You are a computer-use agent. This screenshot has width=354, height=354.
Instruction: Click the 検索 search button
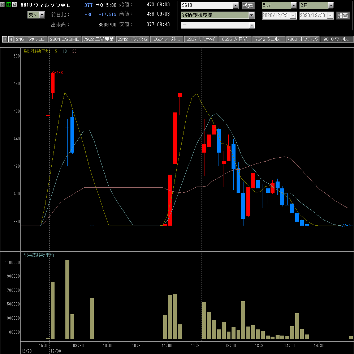[x=248, y=5]
